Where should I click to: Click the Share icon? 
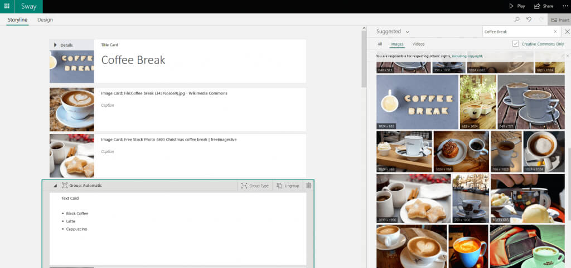click(537, 6)
